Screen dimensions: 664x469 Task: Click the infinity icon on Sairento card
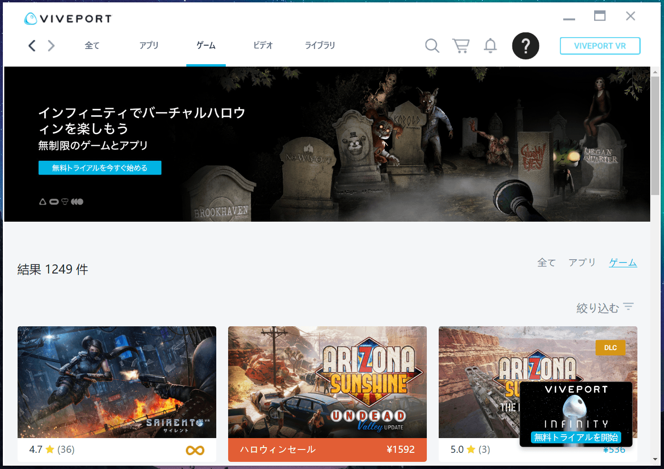coord(195,450)
